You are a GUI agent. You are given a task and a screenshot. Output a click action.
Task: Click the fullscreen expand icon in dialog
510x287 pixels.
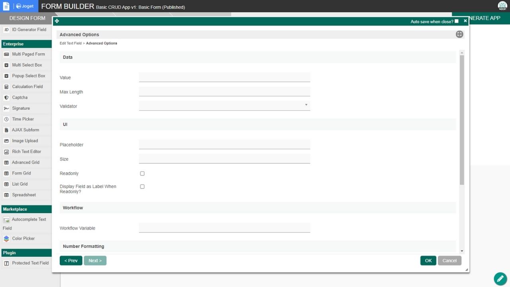[x=459, y=34]
